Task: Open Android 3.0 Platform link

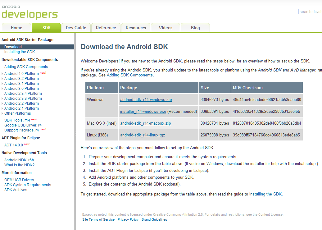Action: pyautogui.click(x=21, y=88)
